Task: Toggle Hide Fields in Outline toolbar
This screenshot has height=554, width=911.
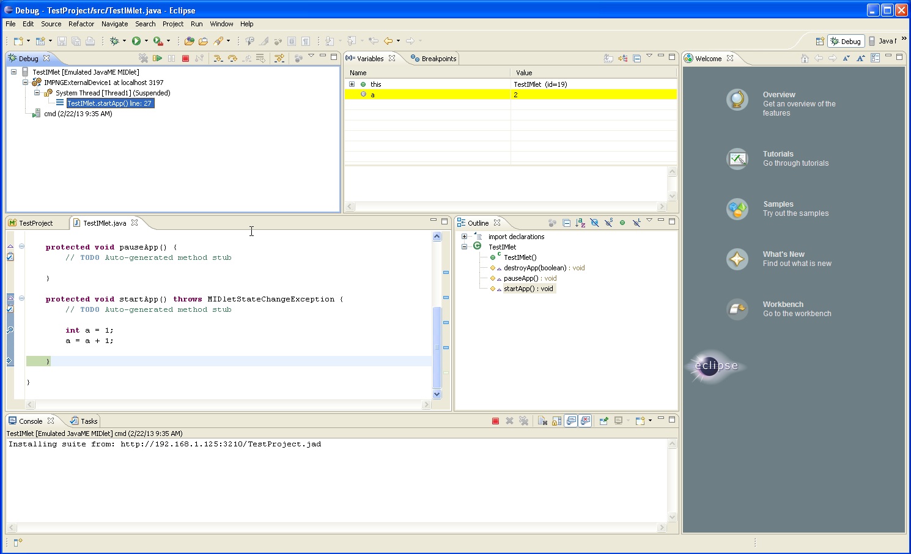Action: click(x=594, y=223)
